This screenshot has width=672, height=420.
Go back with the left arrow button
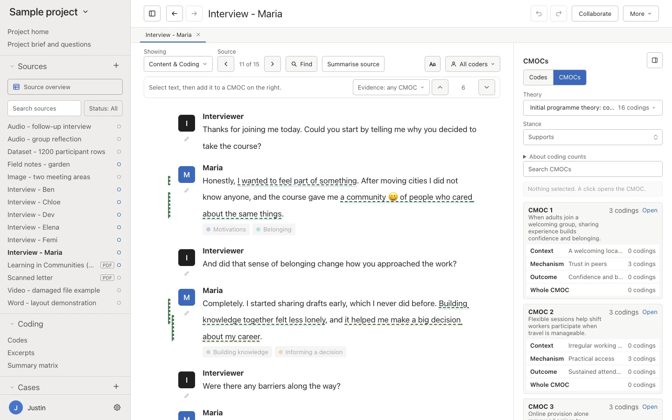(174, 14)
